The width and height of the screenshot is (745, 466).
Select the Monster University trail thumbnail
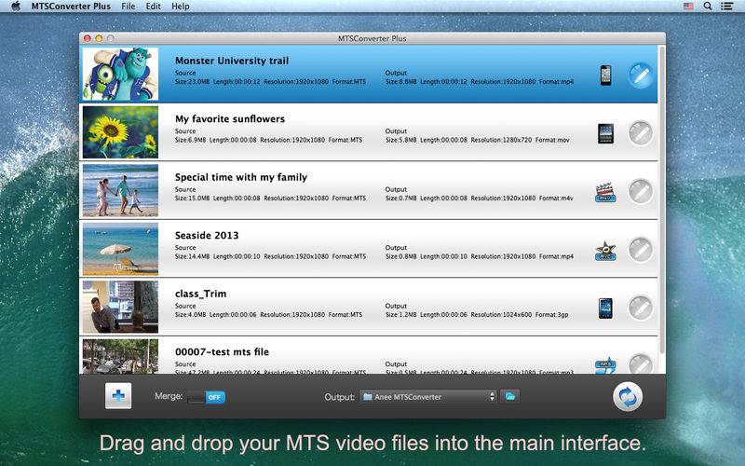120,74
